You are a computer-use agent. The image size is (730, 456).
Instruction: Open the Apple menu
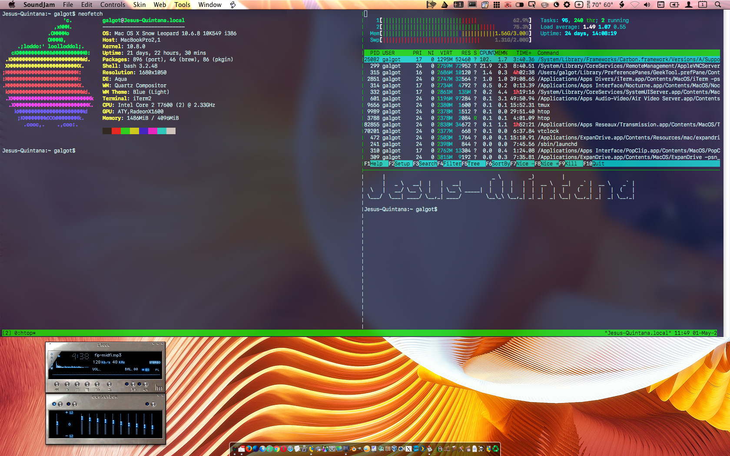point(12,5)
